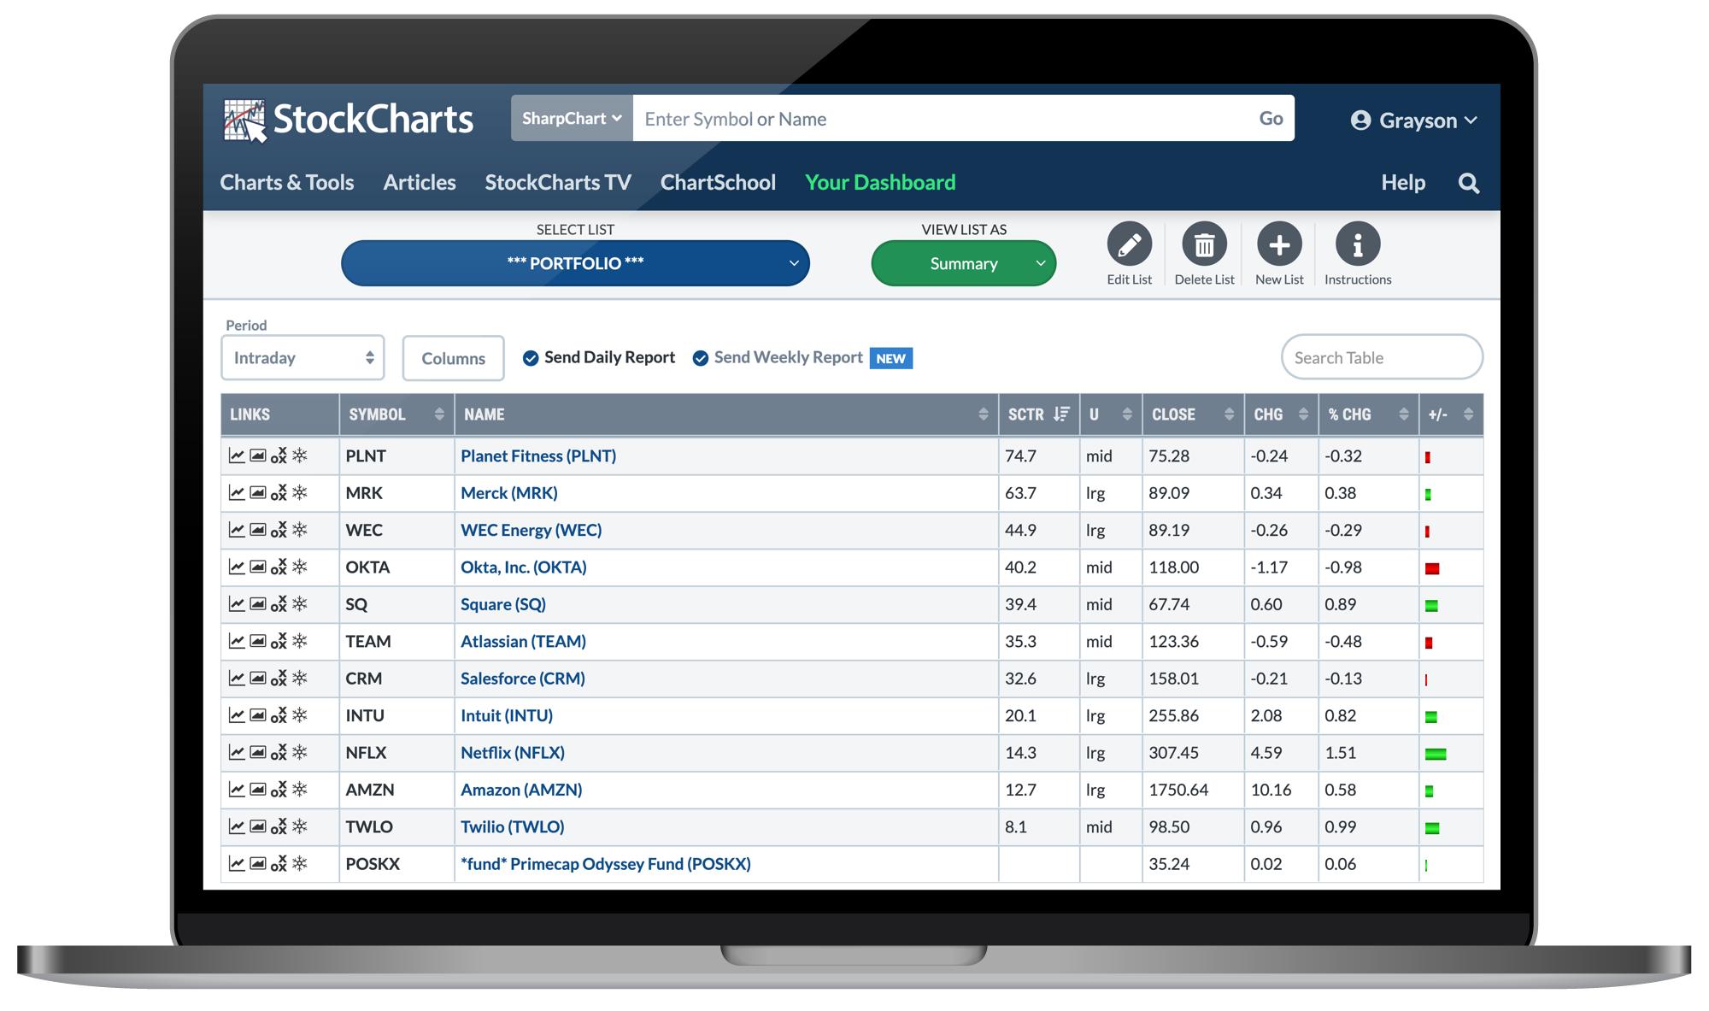Sort table by +/- column
Screen dimensions: 1709x1011
1451,414
